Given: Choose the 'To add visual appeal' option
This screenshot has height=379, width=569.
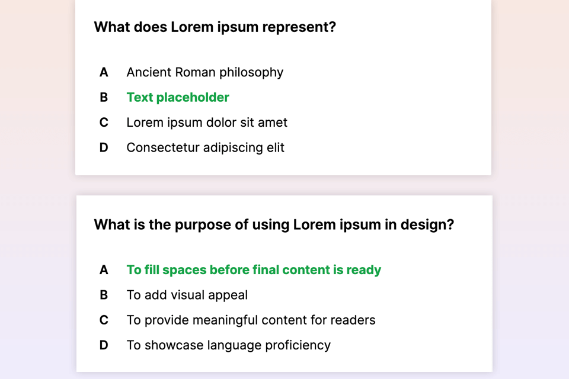Looking at the screenshot, I should click(x=187, y=295).
